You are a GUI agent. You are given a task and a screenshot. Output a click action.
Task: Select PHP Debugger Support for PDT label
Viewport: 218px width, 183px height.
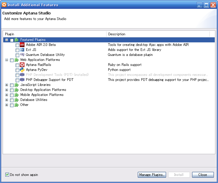[50, 80]
